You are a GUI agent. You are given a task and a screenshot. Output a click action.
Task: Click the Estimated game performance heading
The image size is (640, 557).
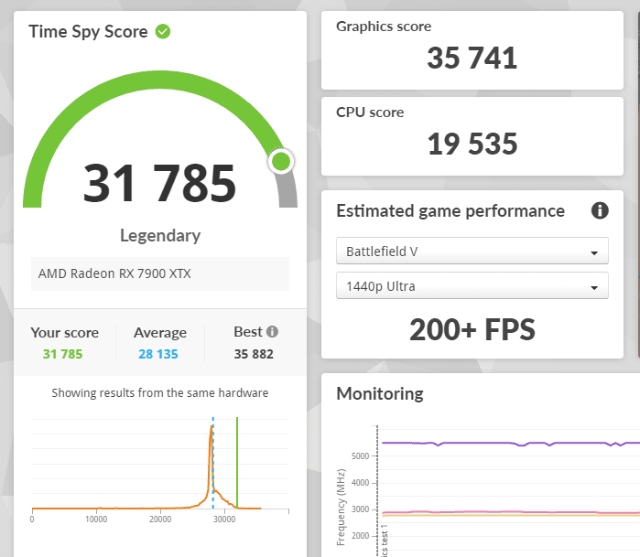point(450,211)
